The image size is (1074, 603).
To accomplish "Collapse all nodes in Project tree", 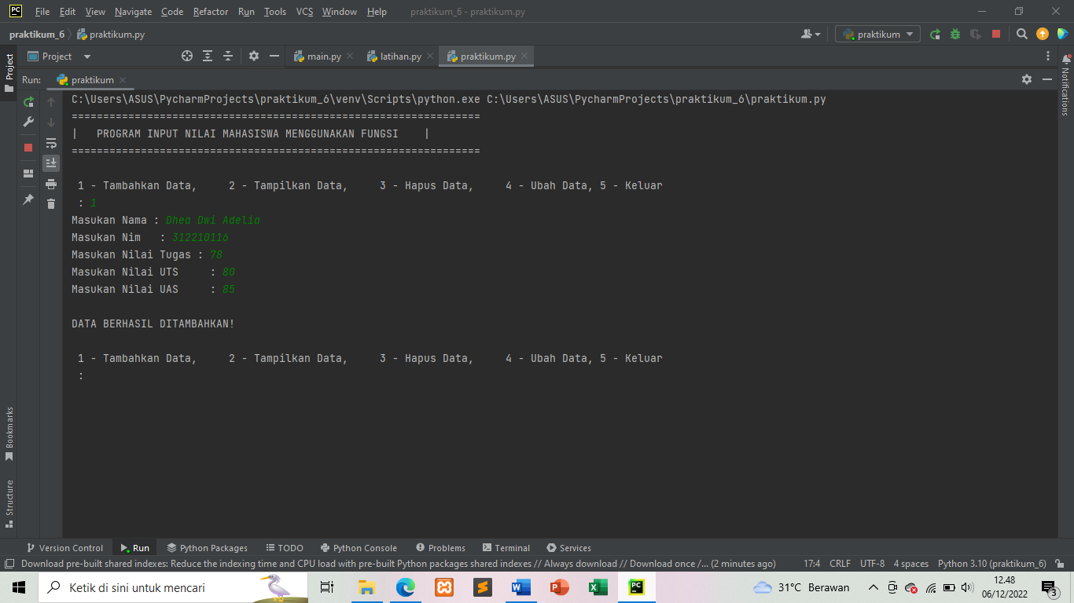I will tap(228, 56).
